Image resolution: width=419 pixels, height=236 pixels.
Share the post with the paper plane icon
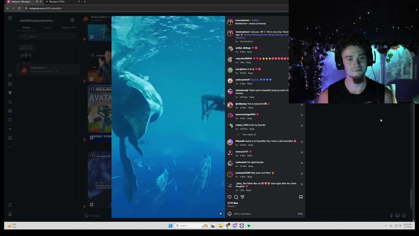coord(242,197)
